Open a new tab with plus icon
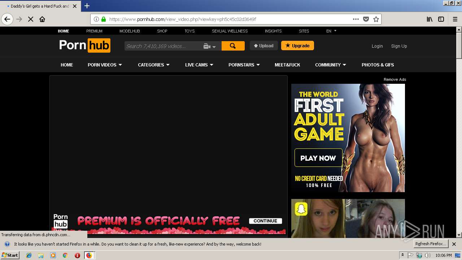 pos(87,6)
